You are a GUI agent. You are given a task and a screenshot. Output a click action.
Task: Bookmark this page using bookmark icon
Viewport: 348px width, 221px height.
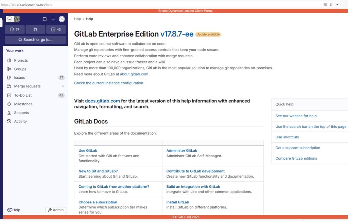click(x=331, y=5)
